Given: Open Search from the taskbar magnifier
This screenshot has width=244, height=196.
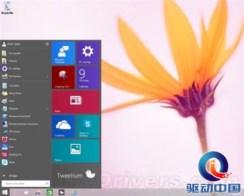Looking at the screenshot, I should click(16, 193).
